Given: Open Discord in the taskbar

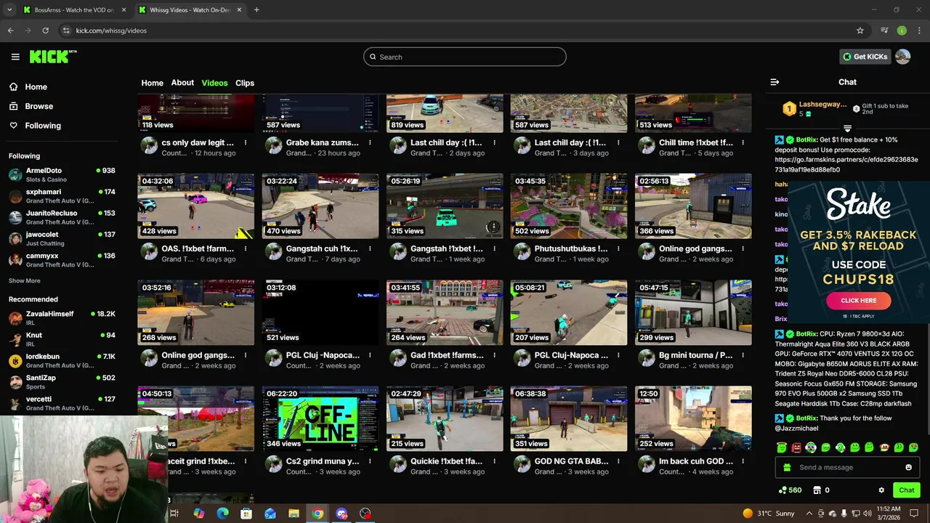Looking at the screenshot, I should pyautogui.click(x=341, y=514).
